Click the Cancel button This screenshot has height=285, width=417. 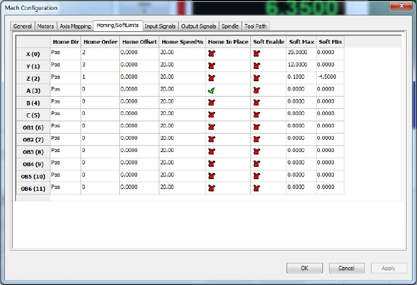click(x=346, y=268)
